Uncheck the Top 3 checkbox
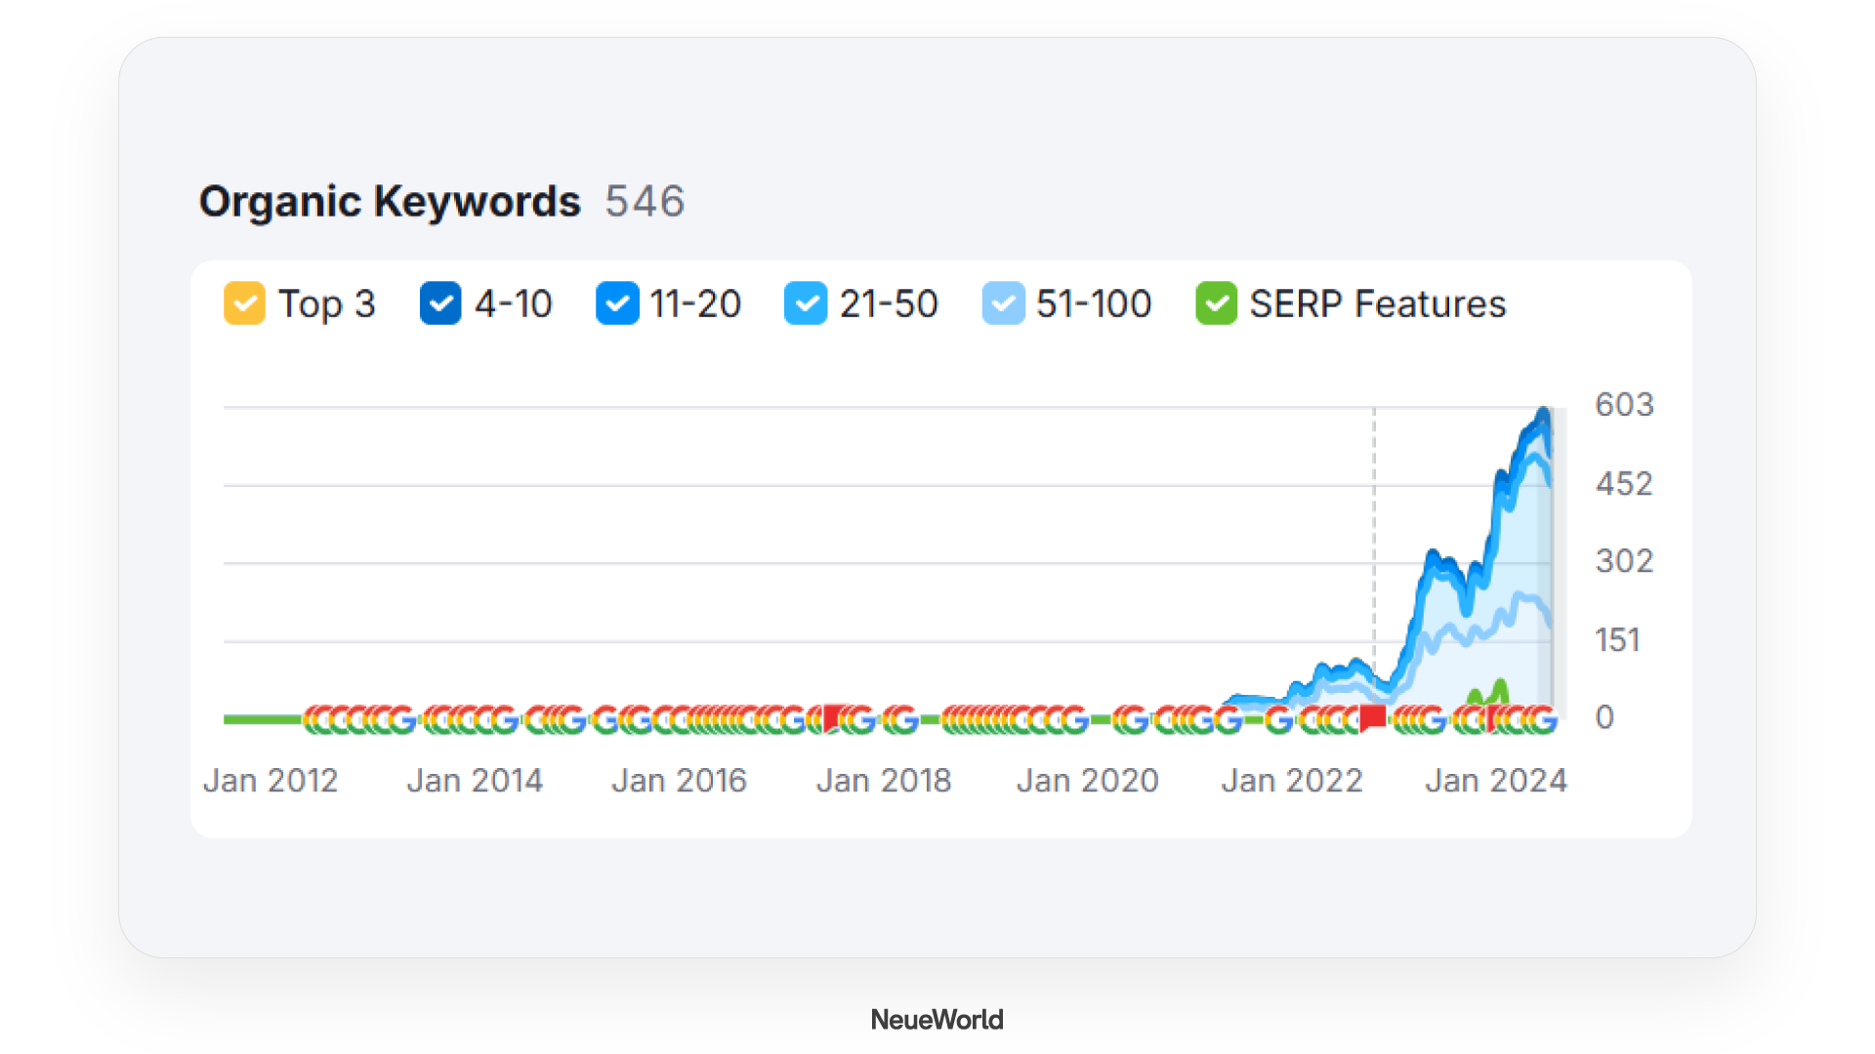This screenshot has height=1054, width=1875. tap(244, 304)
